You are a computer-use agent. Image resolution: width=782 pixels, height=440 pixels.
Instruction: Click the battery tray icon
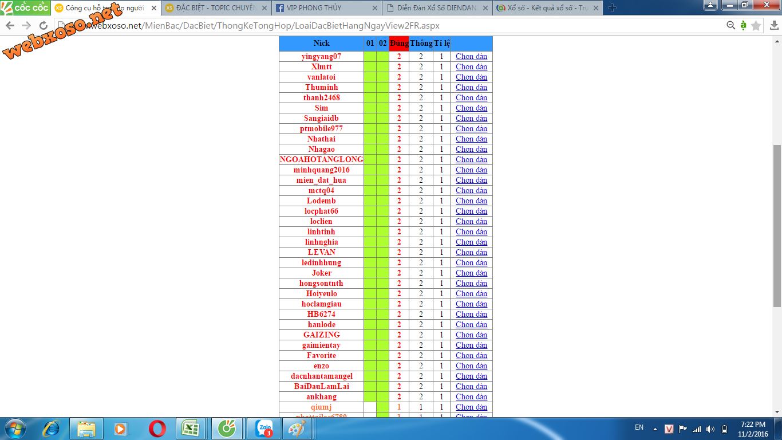click(x=724, y=429)
